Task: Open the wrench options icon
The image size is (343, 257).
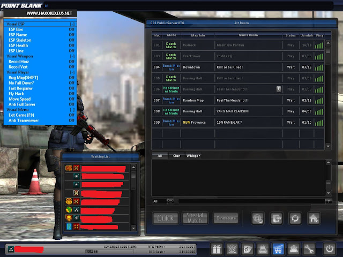Action: (x=309, y=248)
